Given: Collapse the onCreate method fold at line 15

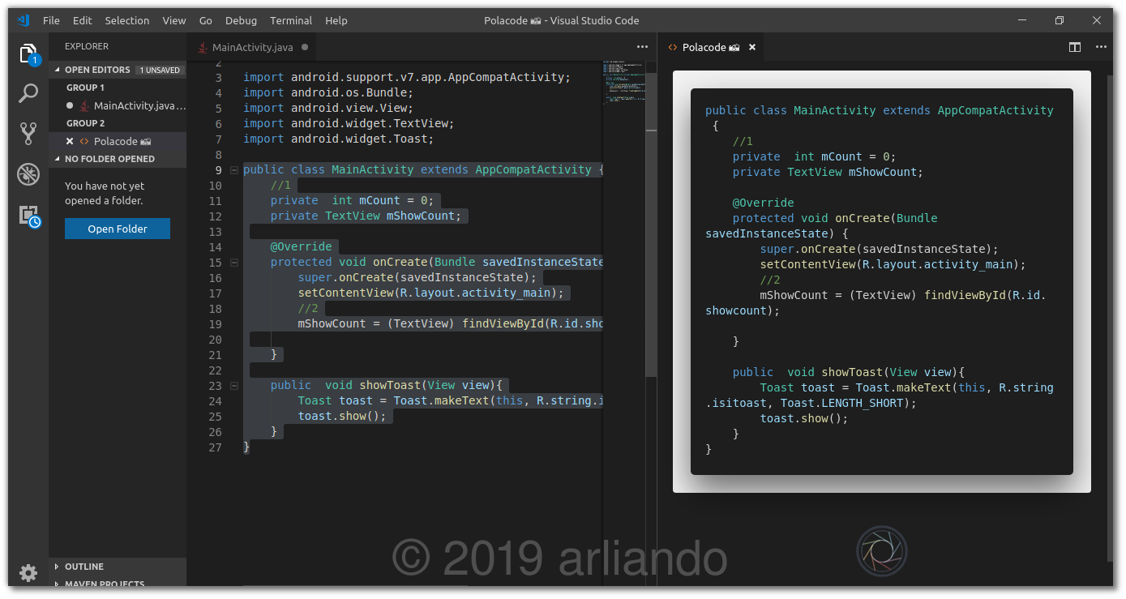Looking at the screenshot, I should tap(233, 262).
